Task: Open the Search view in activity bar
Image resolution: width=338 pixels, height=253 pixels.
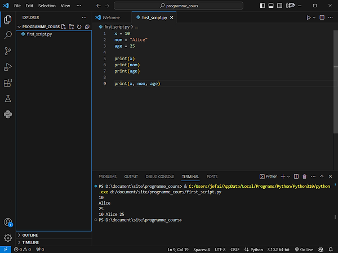Action: (8, 35)
